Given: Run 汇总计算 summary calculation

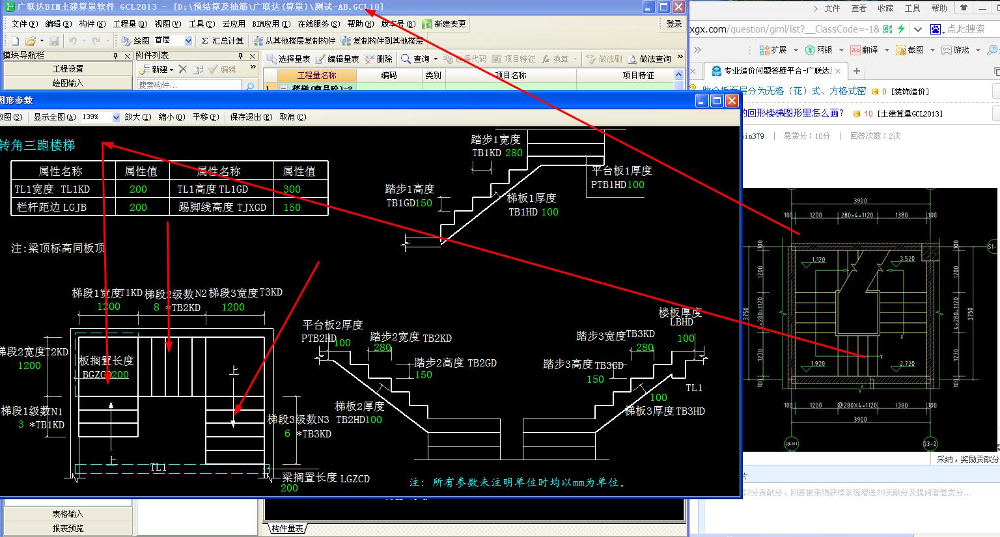Looking at the screenshot, I should click(222, 40).
